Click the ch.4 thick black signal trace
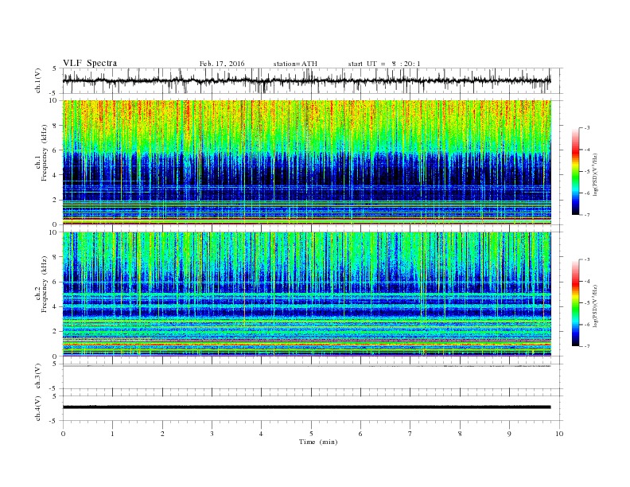Image resolution: width=630 pixels, height=487 pixels. [x=306, y=407]
